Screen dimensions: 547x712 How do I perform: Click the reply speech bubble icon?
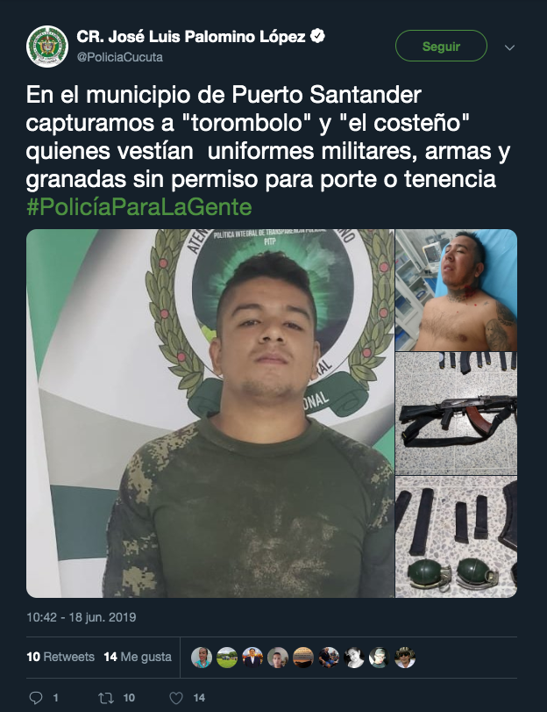(35, 697)
